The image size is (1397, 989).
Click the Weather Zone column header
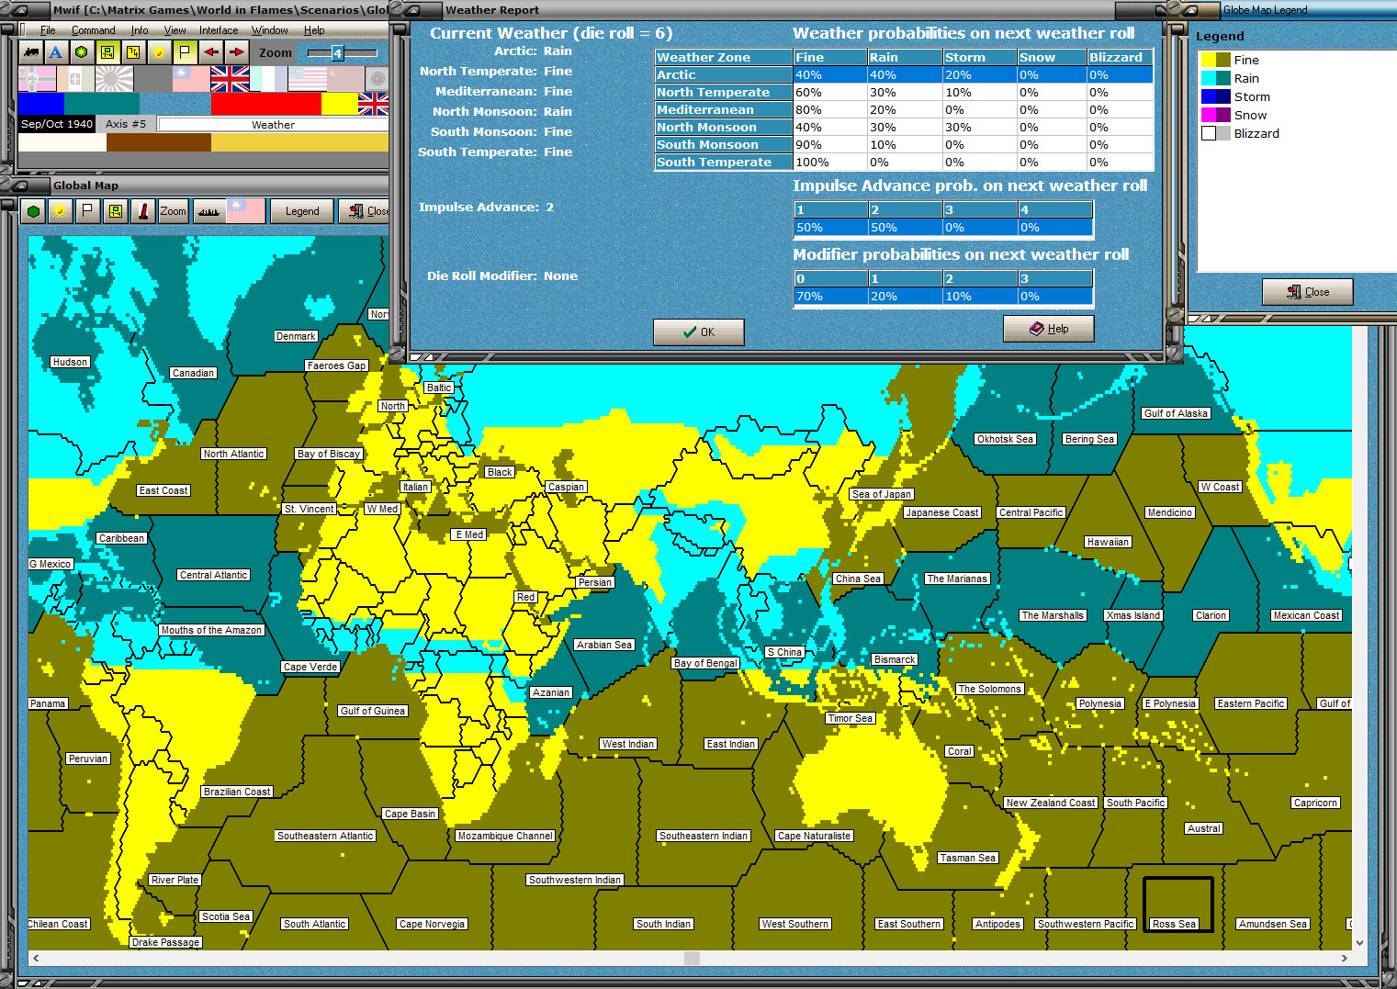pos(724,57)
